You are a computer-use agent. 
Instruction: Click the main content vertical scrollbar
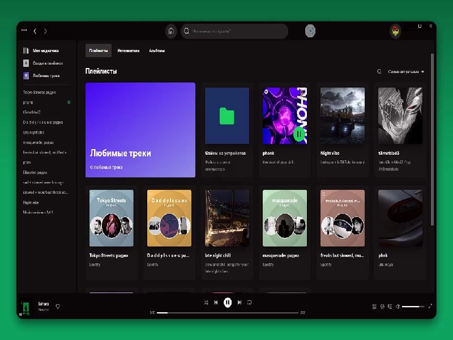432,139
